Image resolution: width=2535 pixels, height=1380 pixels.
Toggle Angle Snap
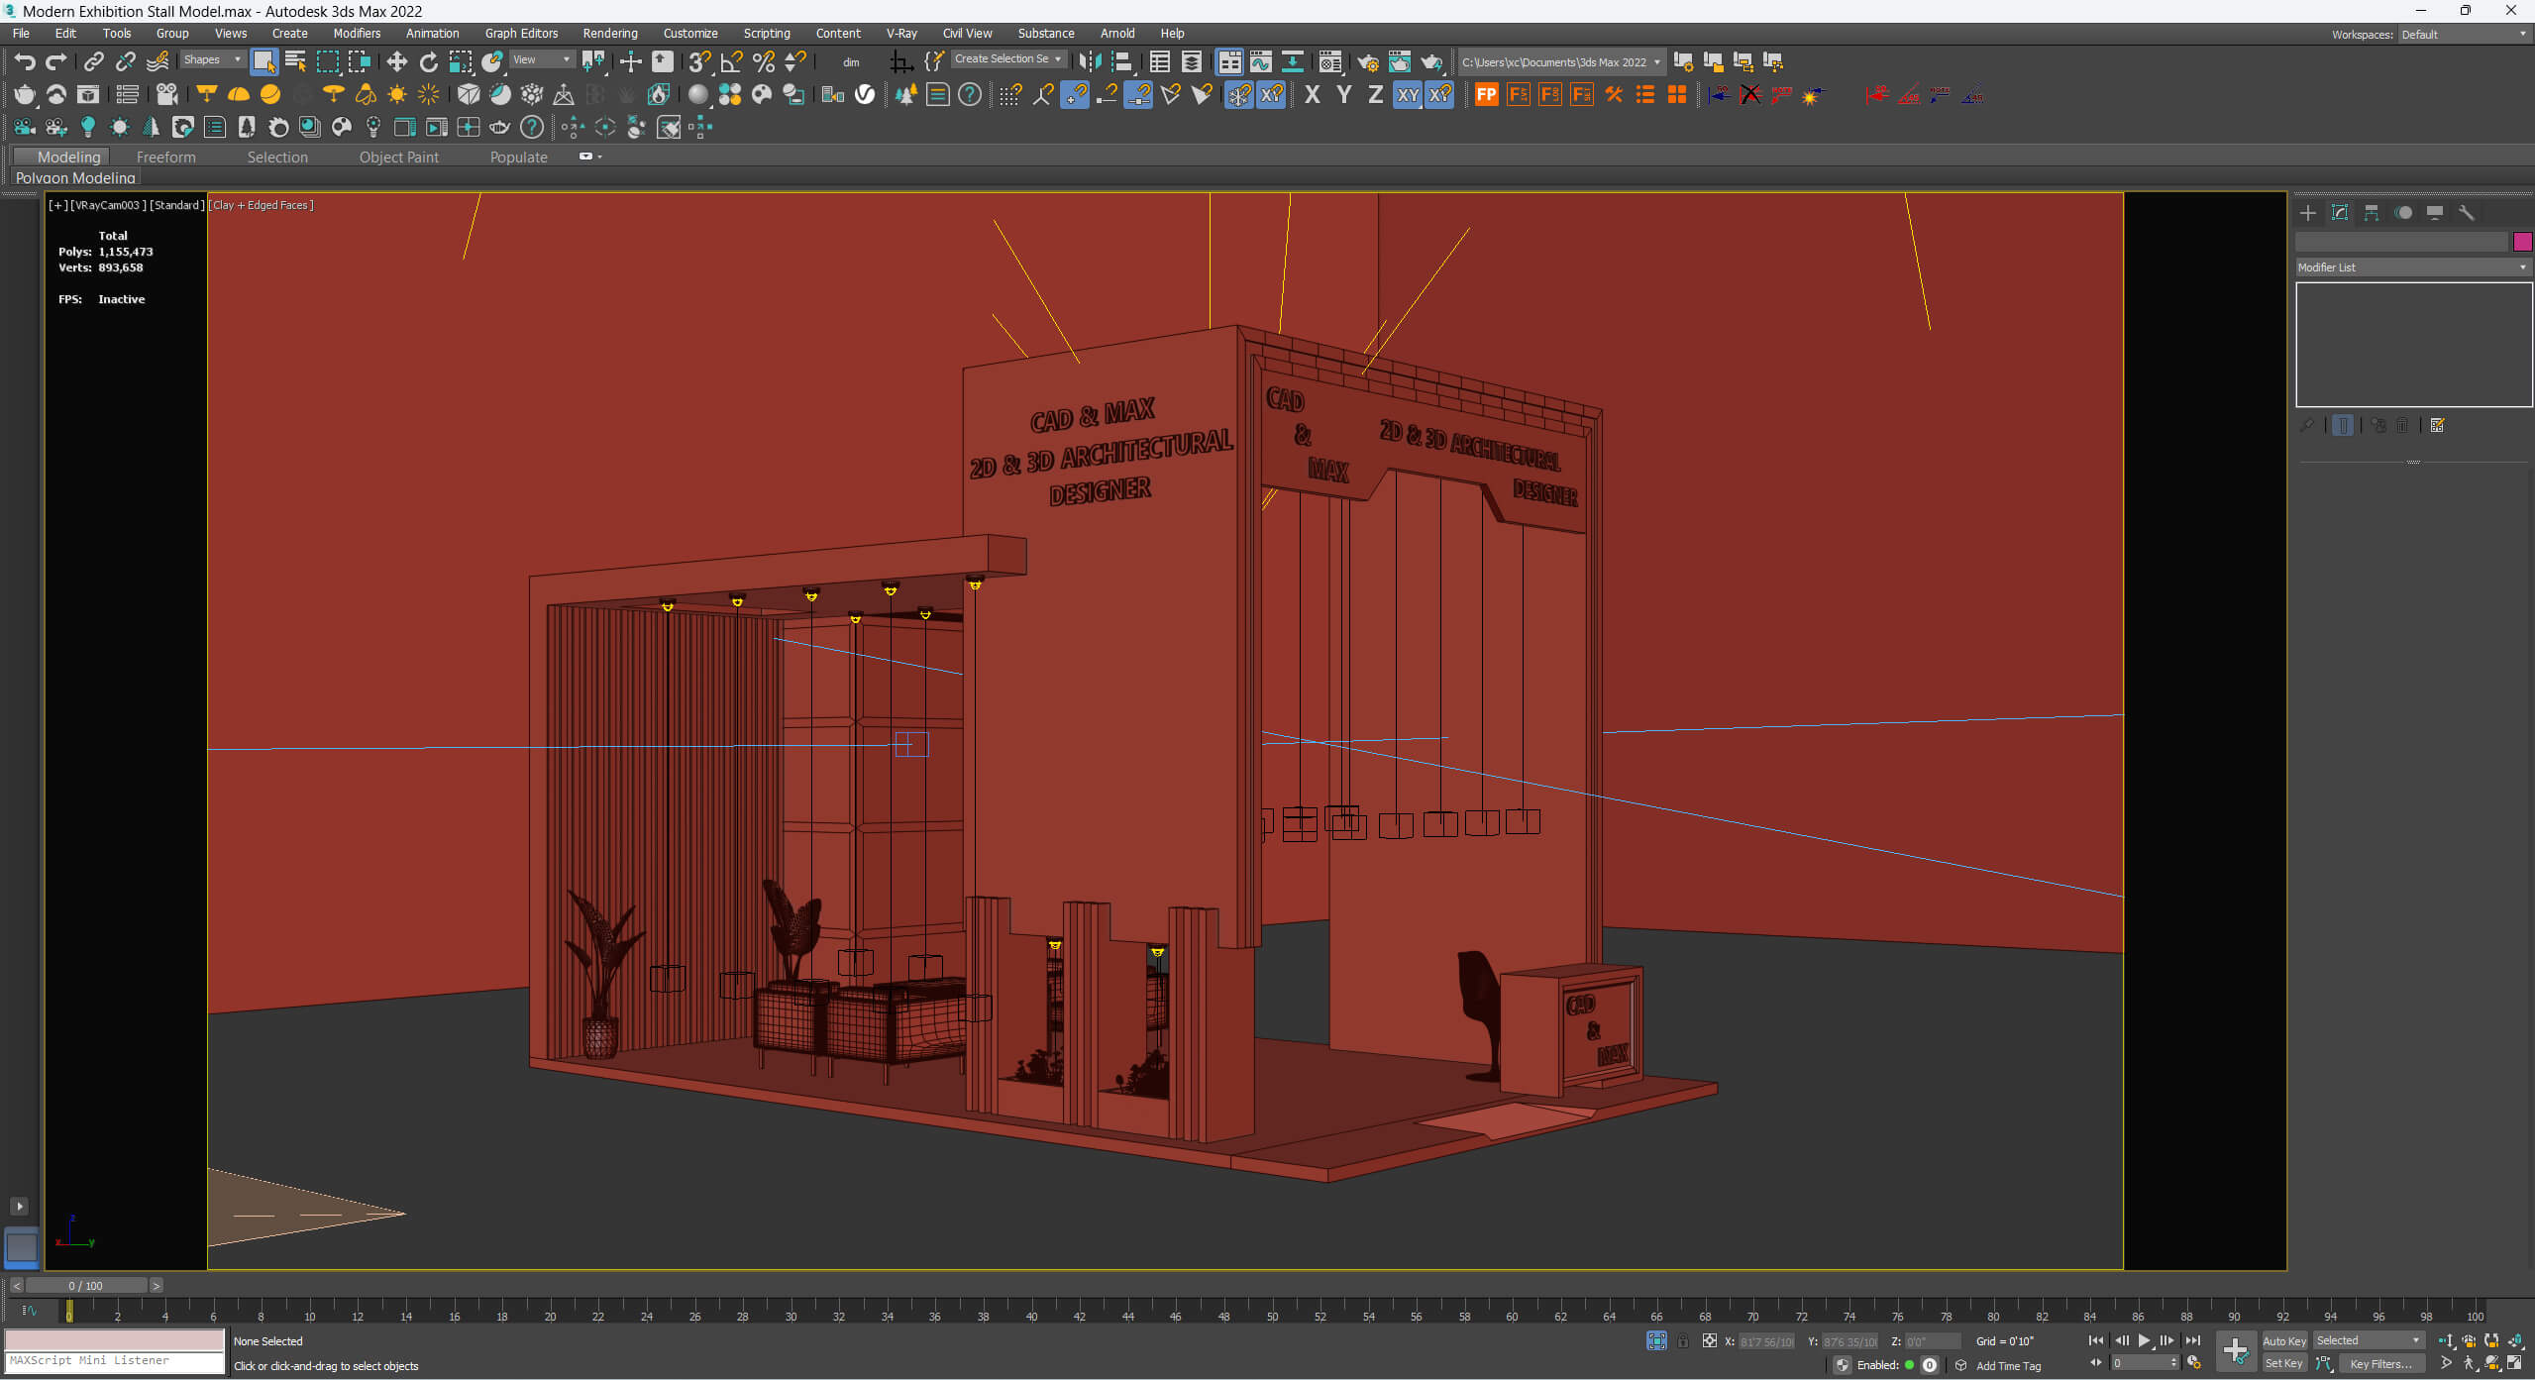pos(731,61)
